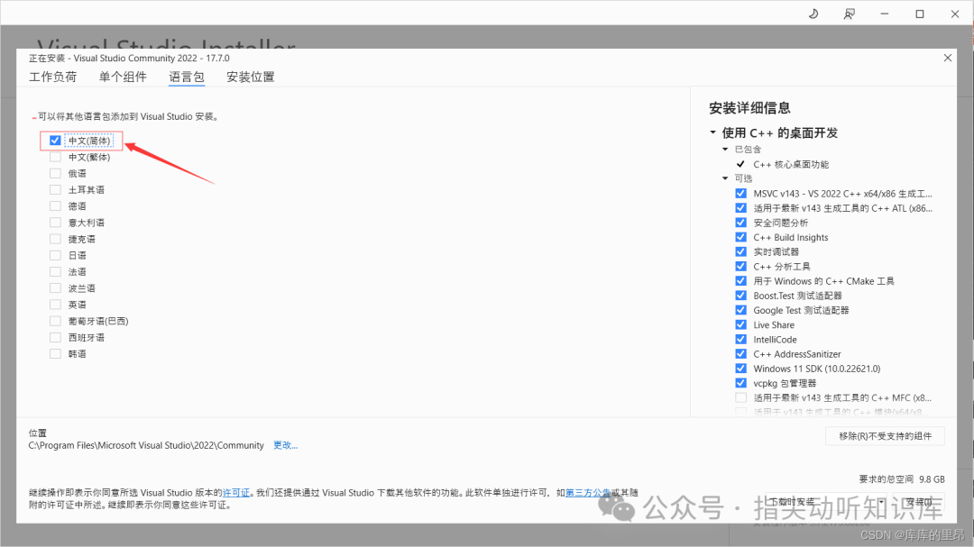Uncheck the IntelliCode component
974x547 pixels.
(740, 339)
